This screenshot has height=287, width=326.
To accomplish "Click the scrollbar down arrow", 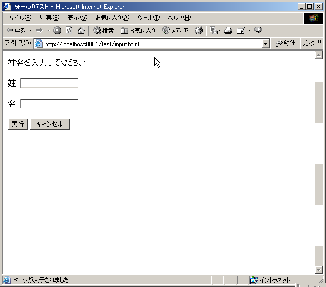I will [x=319, y=269].
